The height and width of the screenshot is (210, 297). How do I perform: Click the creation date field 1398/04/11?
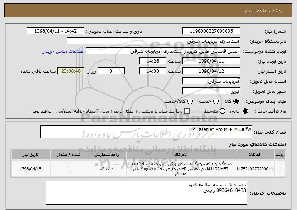(x=211, y=61)
